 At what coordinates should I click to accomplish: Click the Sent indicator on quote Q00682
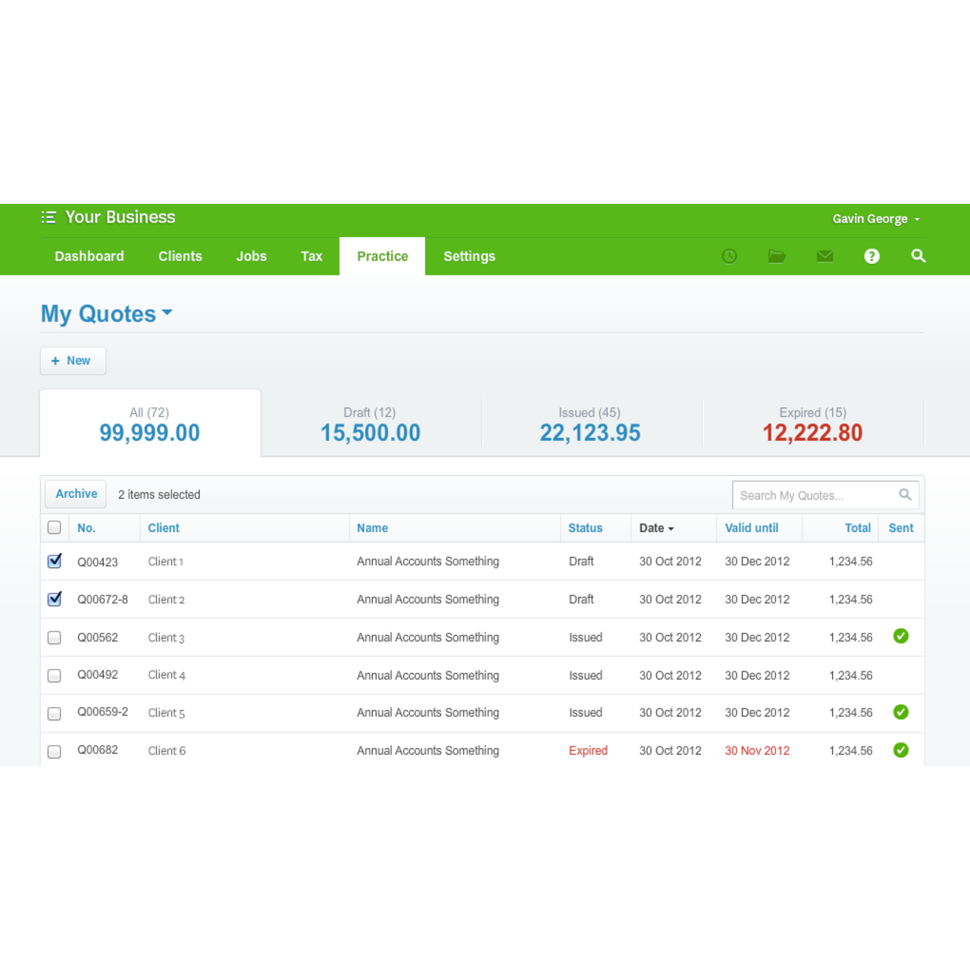pos(901,750)
